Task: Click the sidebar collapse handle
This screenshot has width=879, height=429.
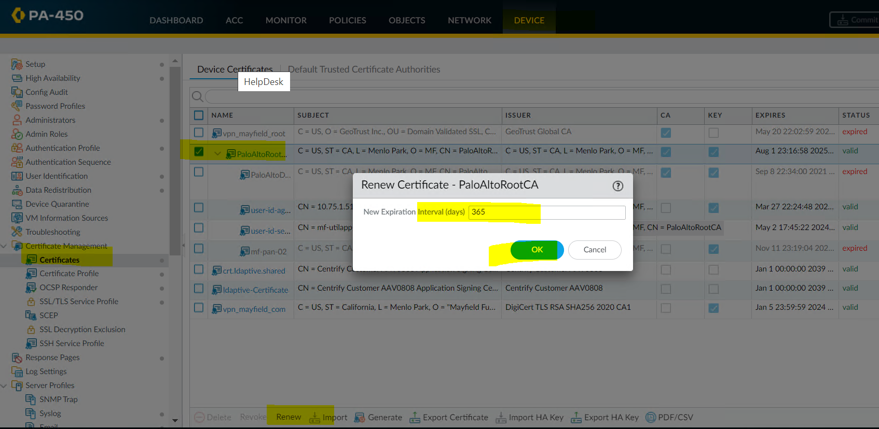Action: click(x=184, y=246)
